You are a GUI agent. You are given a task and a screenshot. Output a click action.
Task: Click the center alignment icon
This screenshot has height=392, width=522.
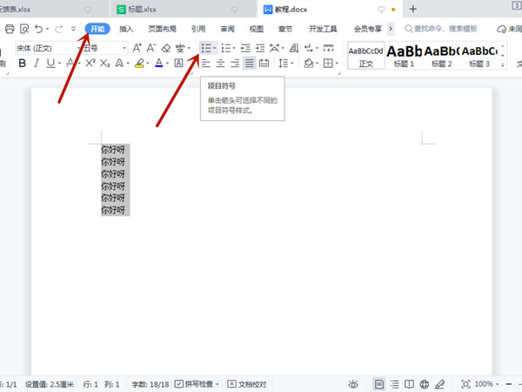click(x=220, y=64)
